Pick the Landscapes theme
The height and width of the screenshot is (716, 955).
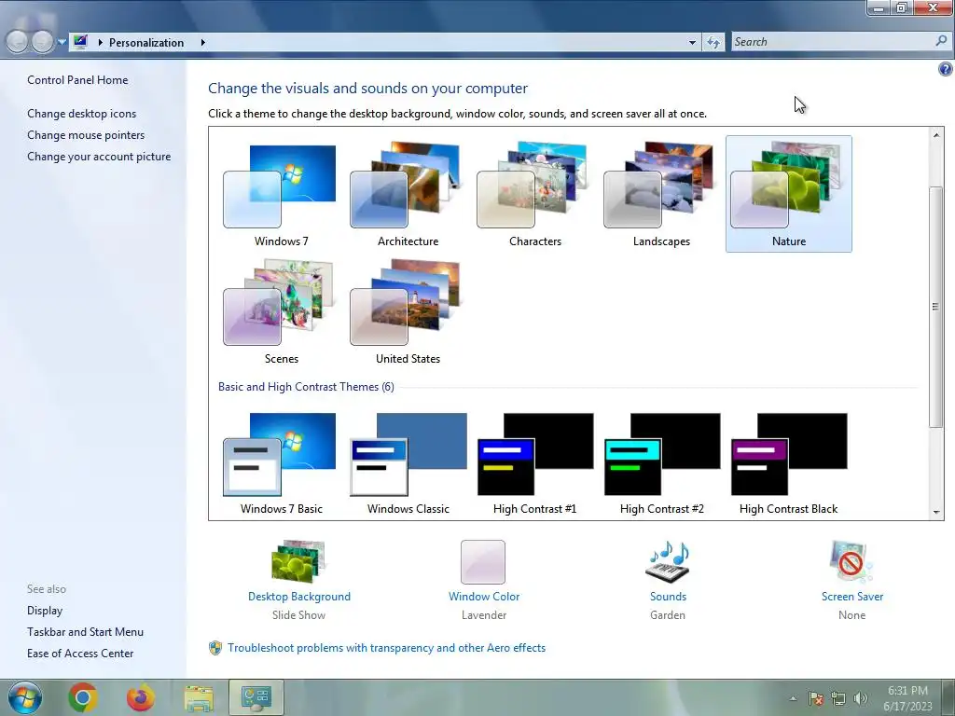coord(661,194)
